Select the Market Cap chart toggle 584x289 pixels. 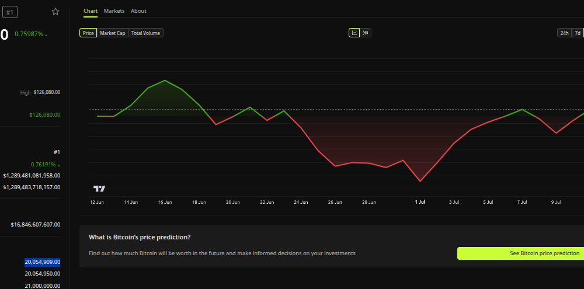click(113, 33)
